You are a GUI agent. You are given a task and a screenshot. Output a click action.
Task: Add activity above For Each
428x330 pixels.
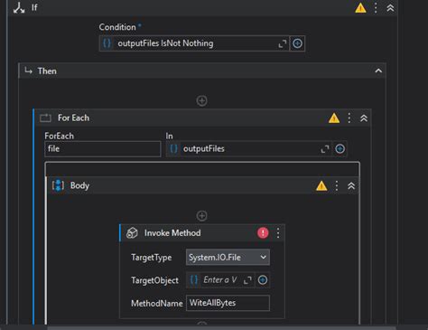pos(201,100)
